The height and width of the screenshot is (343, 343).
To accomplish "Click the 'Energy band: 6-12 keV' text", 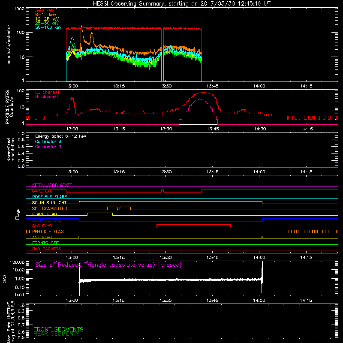I will pyautogui.click(x=61, y=136).
